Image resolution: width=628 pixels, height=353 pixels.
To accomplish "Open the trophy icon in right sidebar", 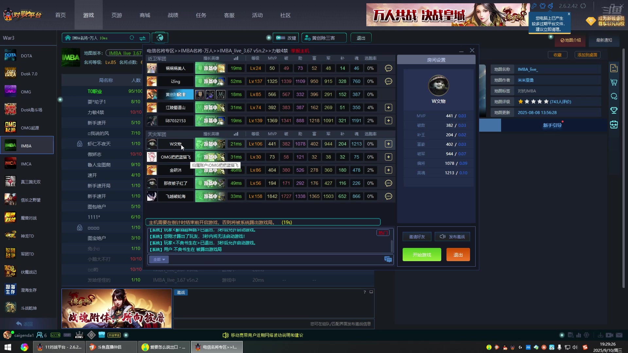I will point(614,110).
